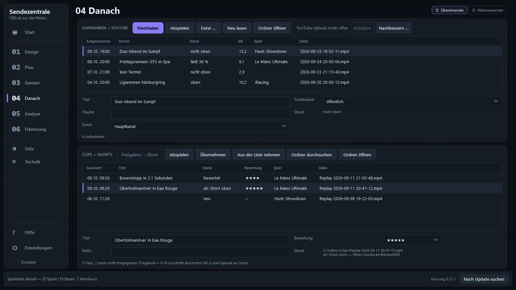Click Ordner öffnen in Aufnahmen toolbar
516x290 pixels.
pos(272,28)
